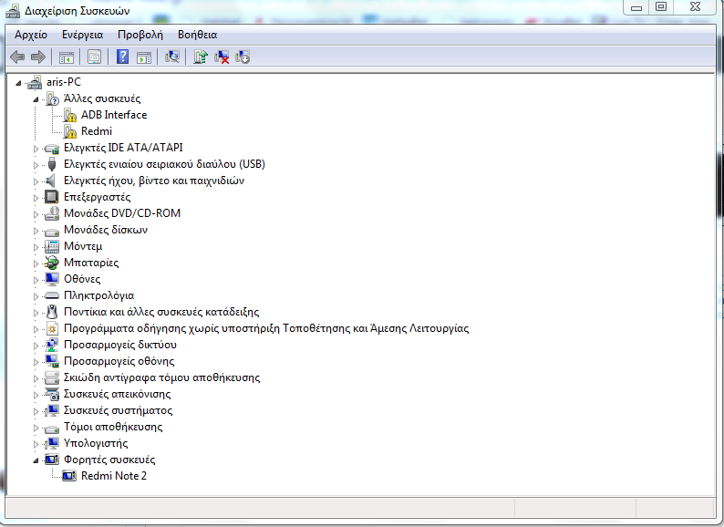Click the Disable device toolbar icon
Image resolution: width=724 pixels, height=527 pixels.
(x=243, y=57)
